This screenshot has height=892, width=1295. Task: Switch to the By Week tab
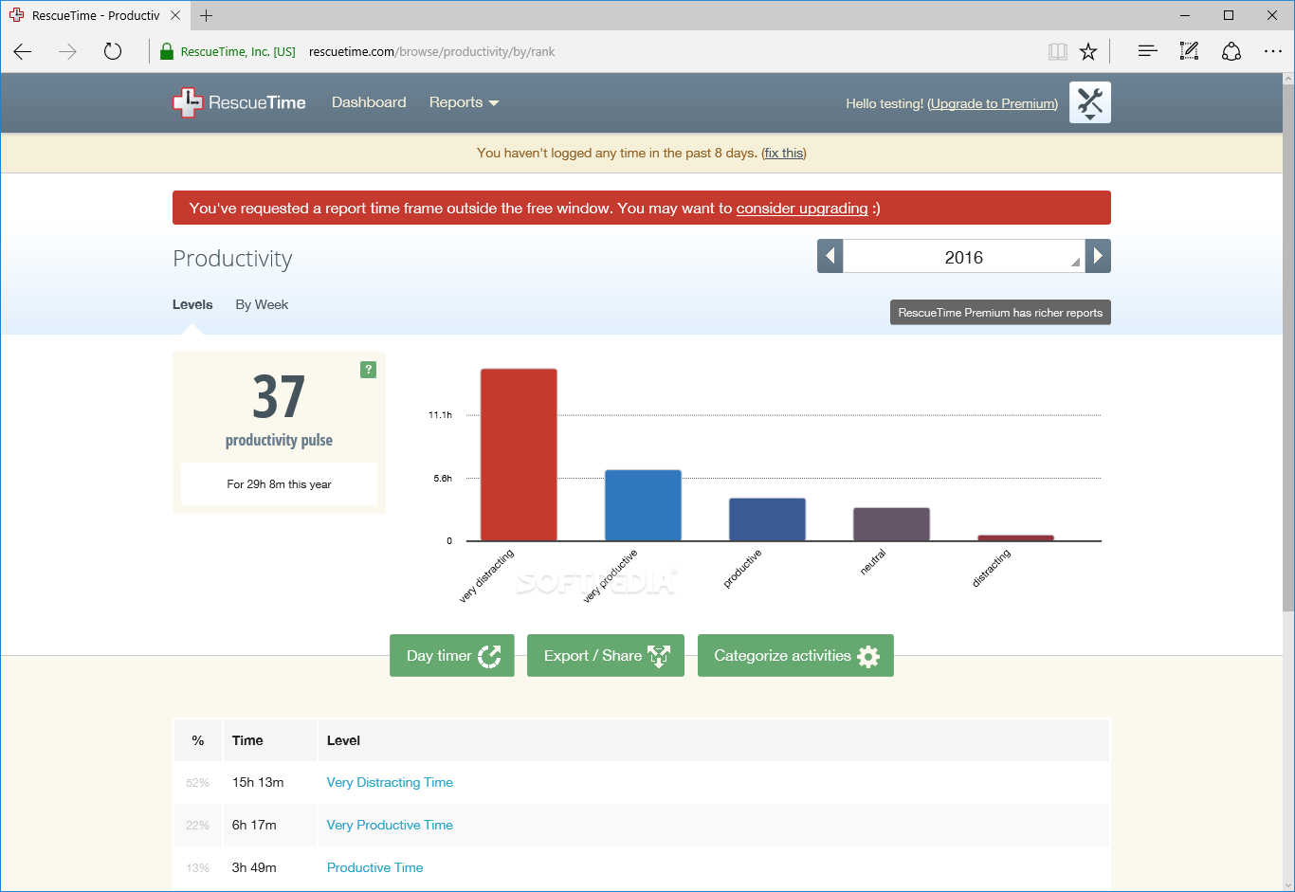click(x=262, y=304)
